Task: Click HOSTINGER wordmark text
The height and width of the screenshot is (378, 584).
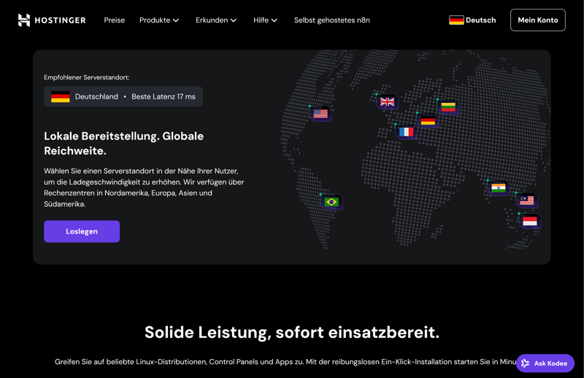Action: 60,20
